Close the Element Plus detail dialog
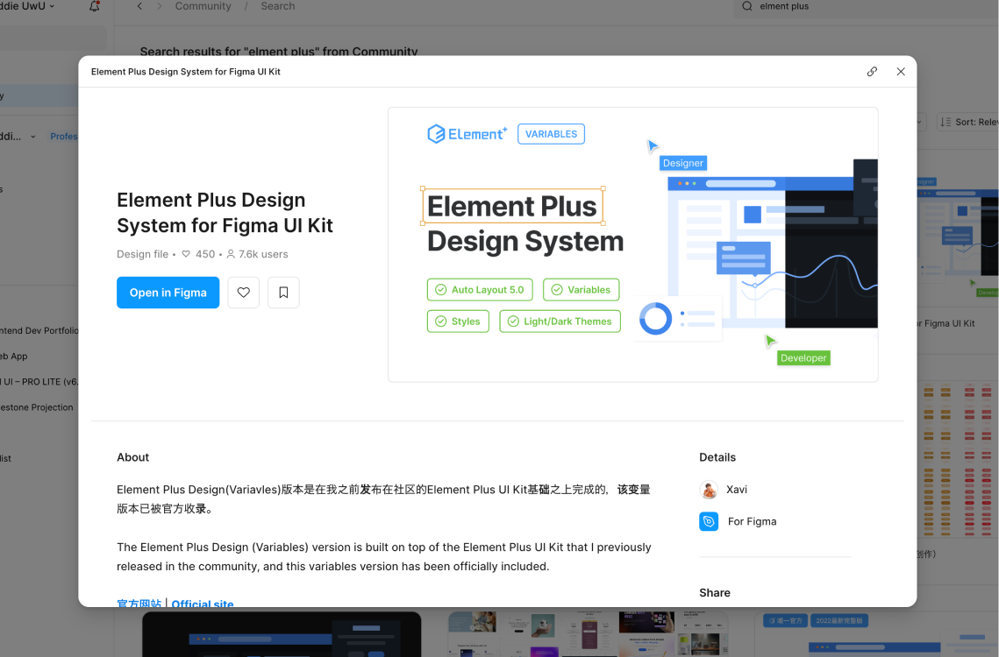Screen dimensions: 999x657 point(900,71)
